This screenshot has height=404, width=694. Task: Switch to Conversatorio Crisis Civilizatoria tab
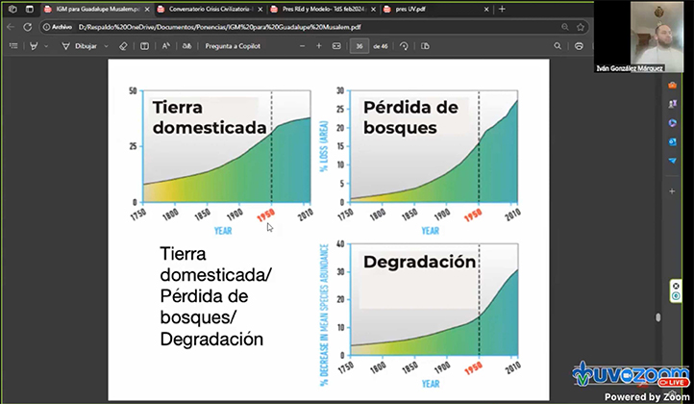pyautogui.click(x=210, y=9)
